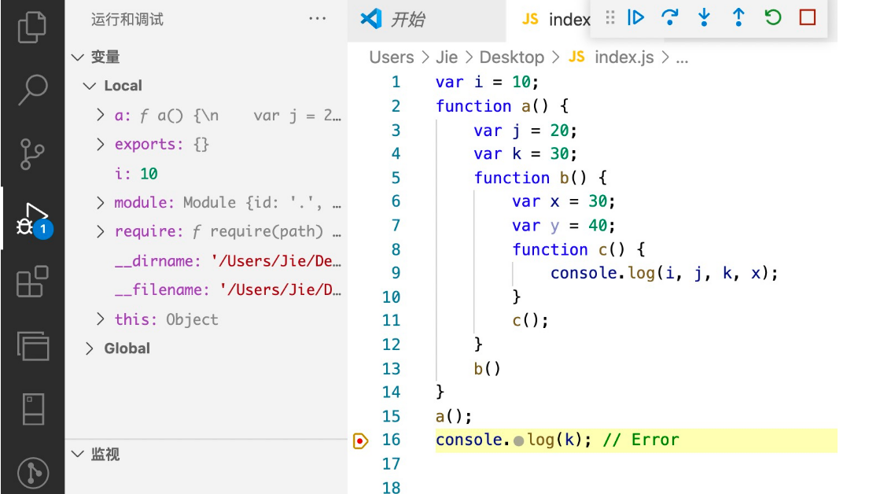Open the two-pane panel icon in the activity bar

[x=33, y=409]
